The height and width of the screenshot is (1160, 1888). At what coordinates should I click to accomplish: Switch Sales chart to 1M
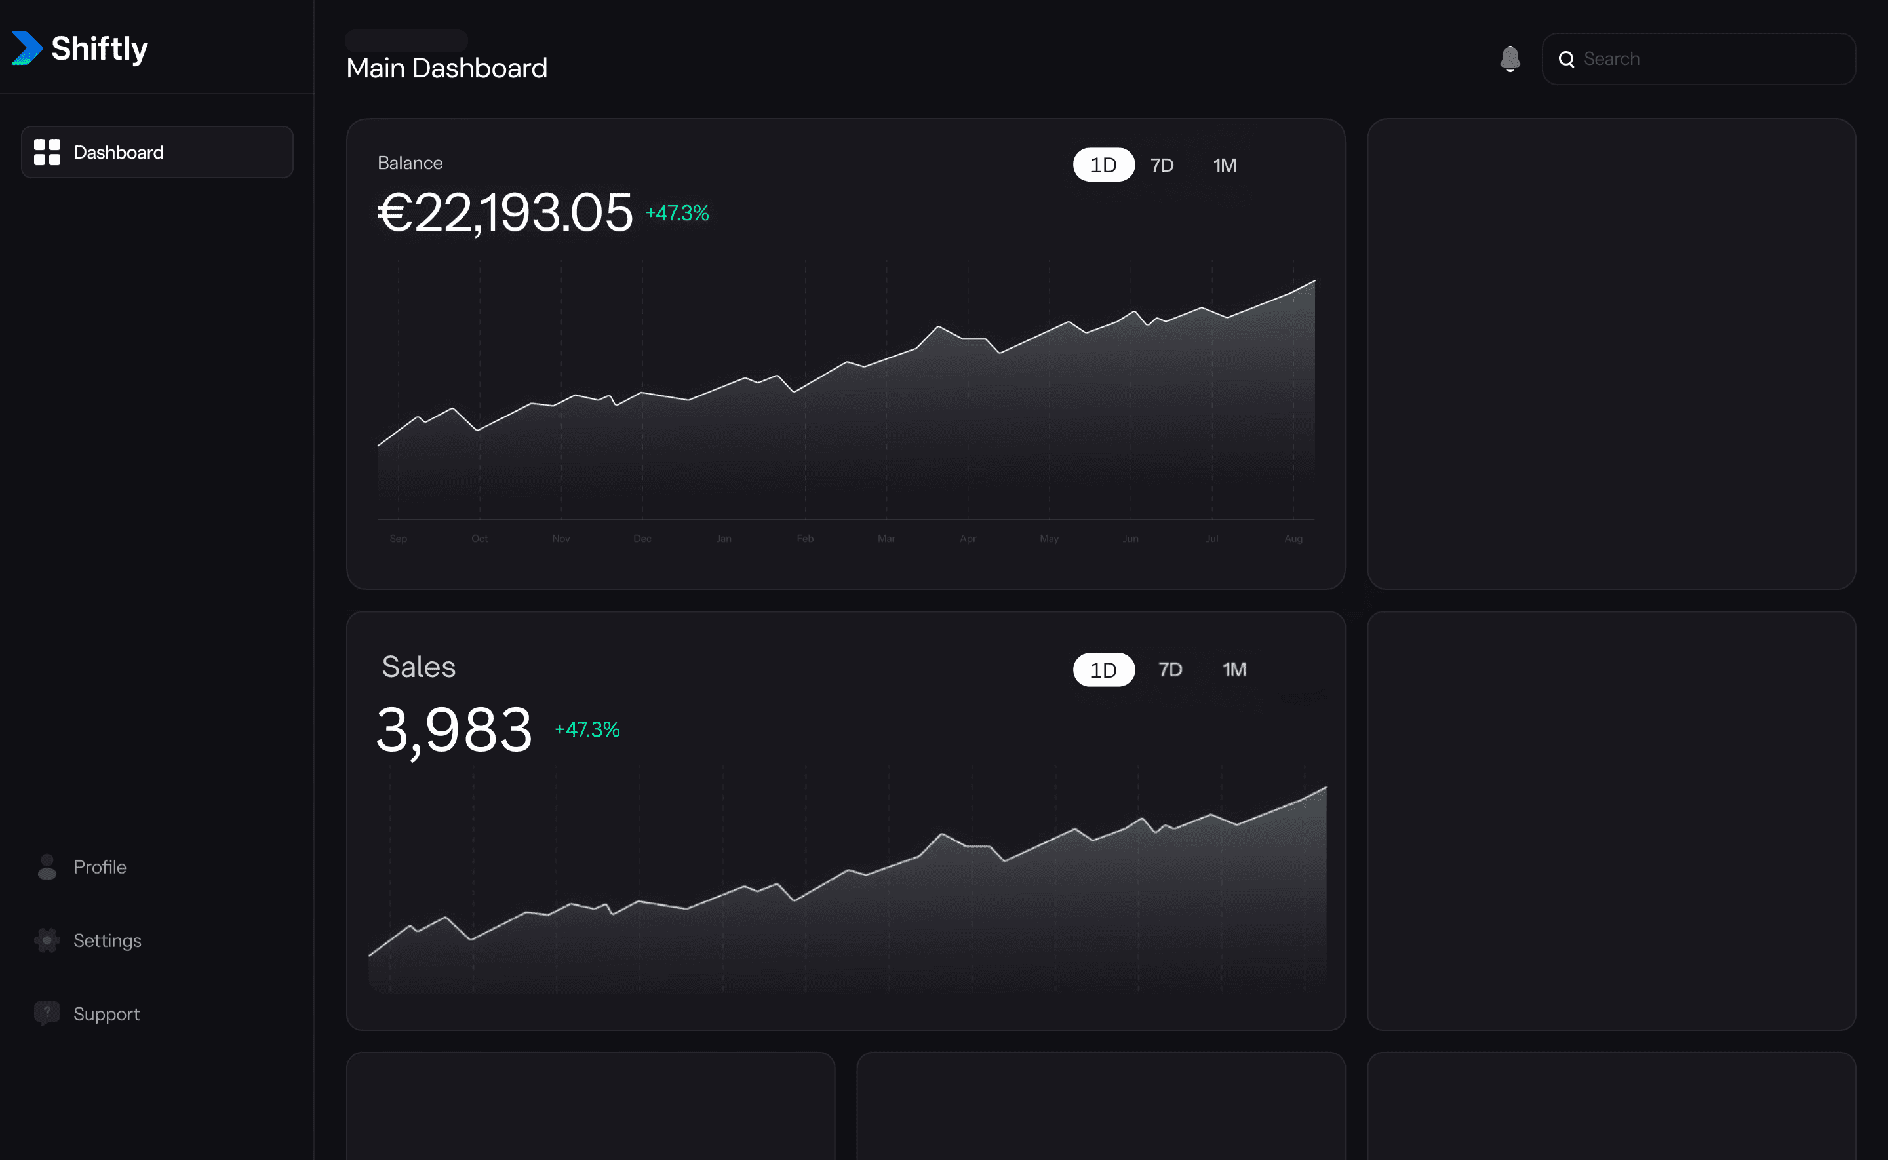coord(1234,670)
